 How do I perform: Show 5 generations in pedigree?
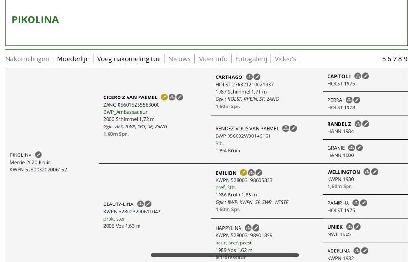[384, 59]
